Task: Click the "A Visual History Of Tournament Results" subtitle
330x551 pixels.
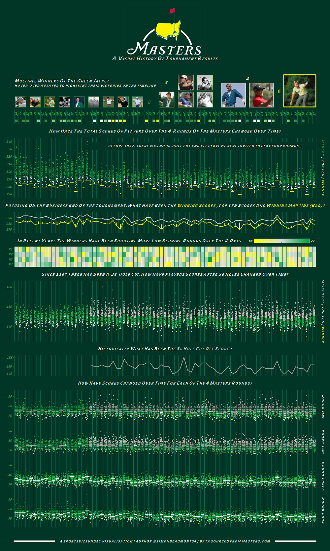Action: click(165, 59)
